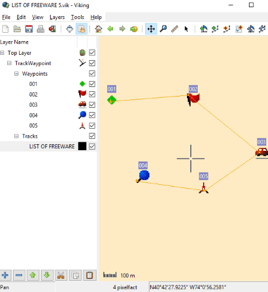Screen dimensions: 268x292
Task: Click the Save file icon
Action: [x=29, y=29]
